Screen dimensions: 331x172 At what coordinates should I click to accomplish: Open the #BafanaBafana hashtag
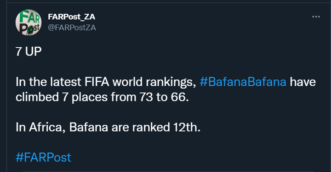coord(243,82)
